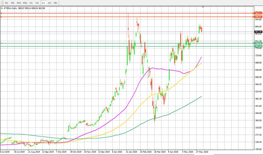
Task: Expand the arrow beside #TESLA.Daily title
Action: pyautogui.click(x=2, y=8)
